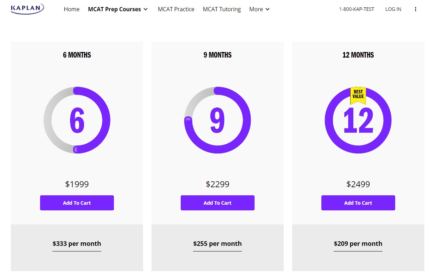Add the 6 Months course to cart
The image size is (430, 275).
coord(77,203)
